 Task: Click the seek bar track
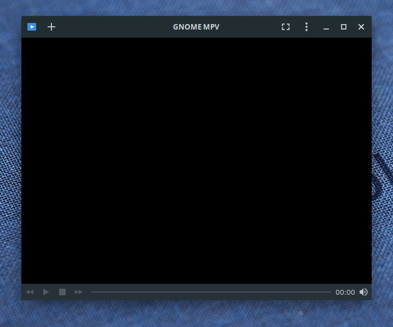coord(211,292)
